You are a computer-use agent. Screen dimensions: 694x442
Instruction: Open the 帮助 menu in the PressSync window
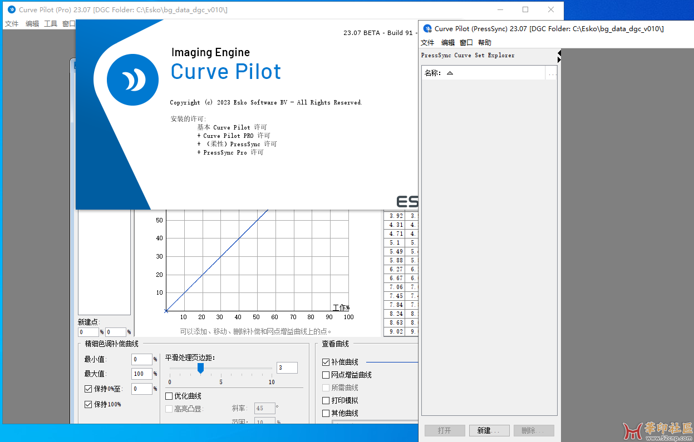(485, 43)
